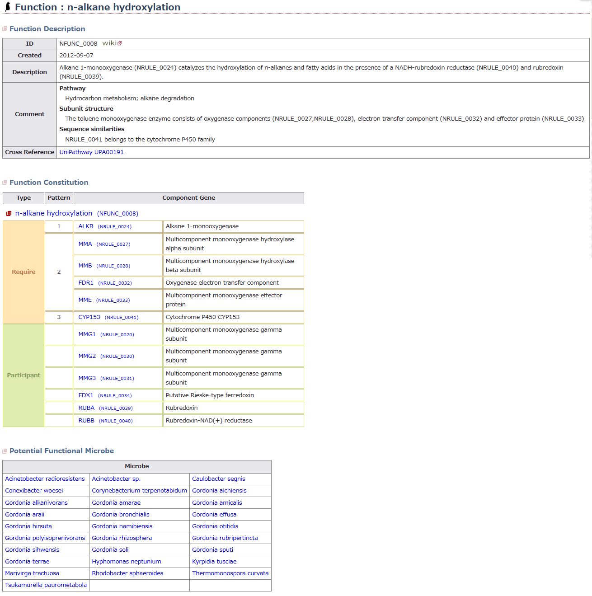Open the RUBA rubredoxin gene link
592x596 pixels.
tap(86, 408)
